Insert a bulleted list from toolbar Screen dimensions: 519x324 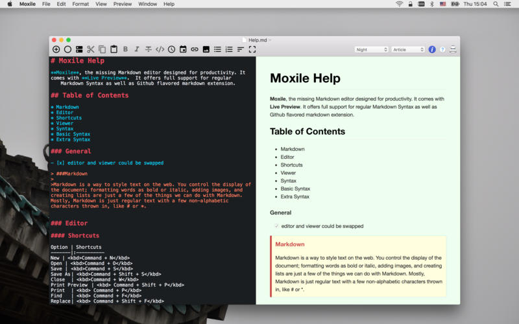[217, 49]
